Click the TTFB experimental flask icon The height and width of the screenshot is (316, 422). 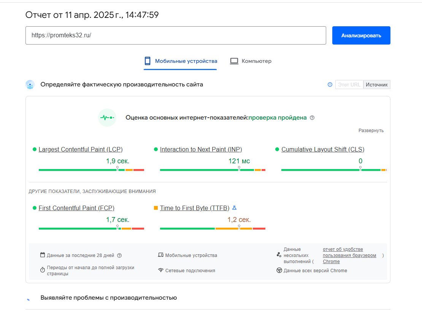coord(235,208)
